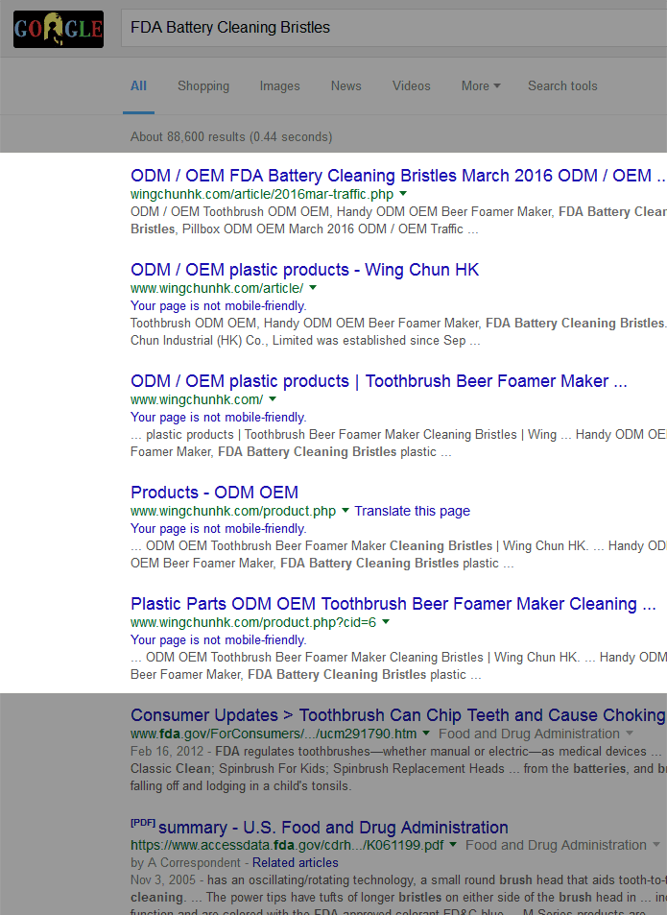667x915 pixels.
Task: Click mobile-friendly notice under www.wingchunhk.com/ result
Action: [219, 418]
